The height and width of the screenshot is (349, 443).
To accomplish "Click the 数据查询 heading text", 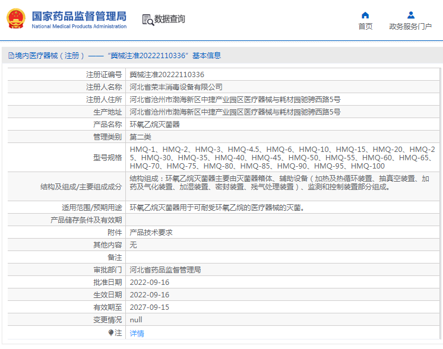I will [169, 19].
